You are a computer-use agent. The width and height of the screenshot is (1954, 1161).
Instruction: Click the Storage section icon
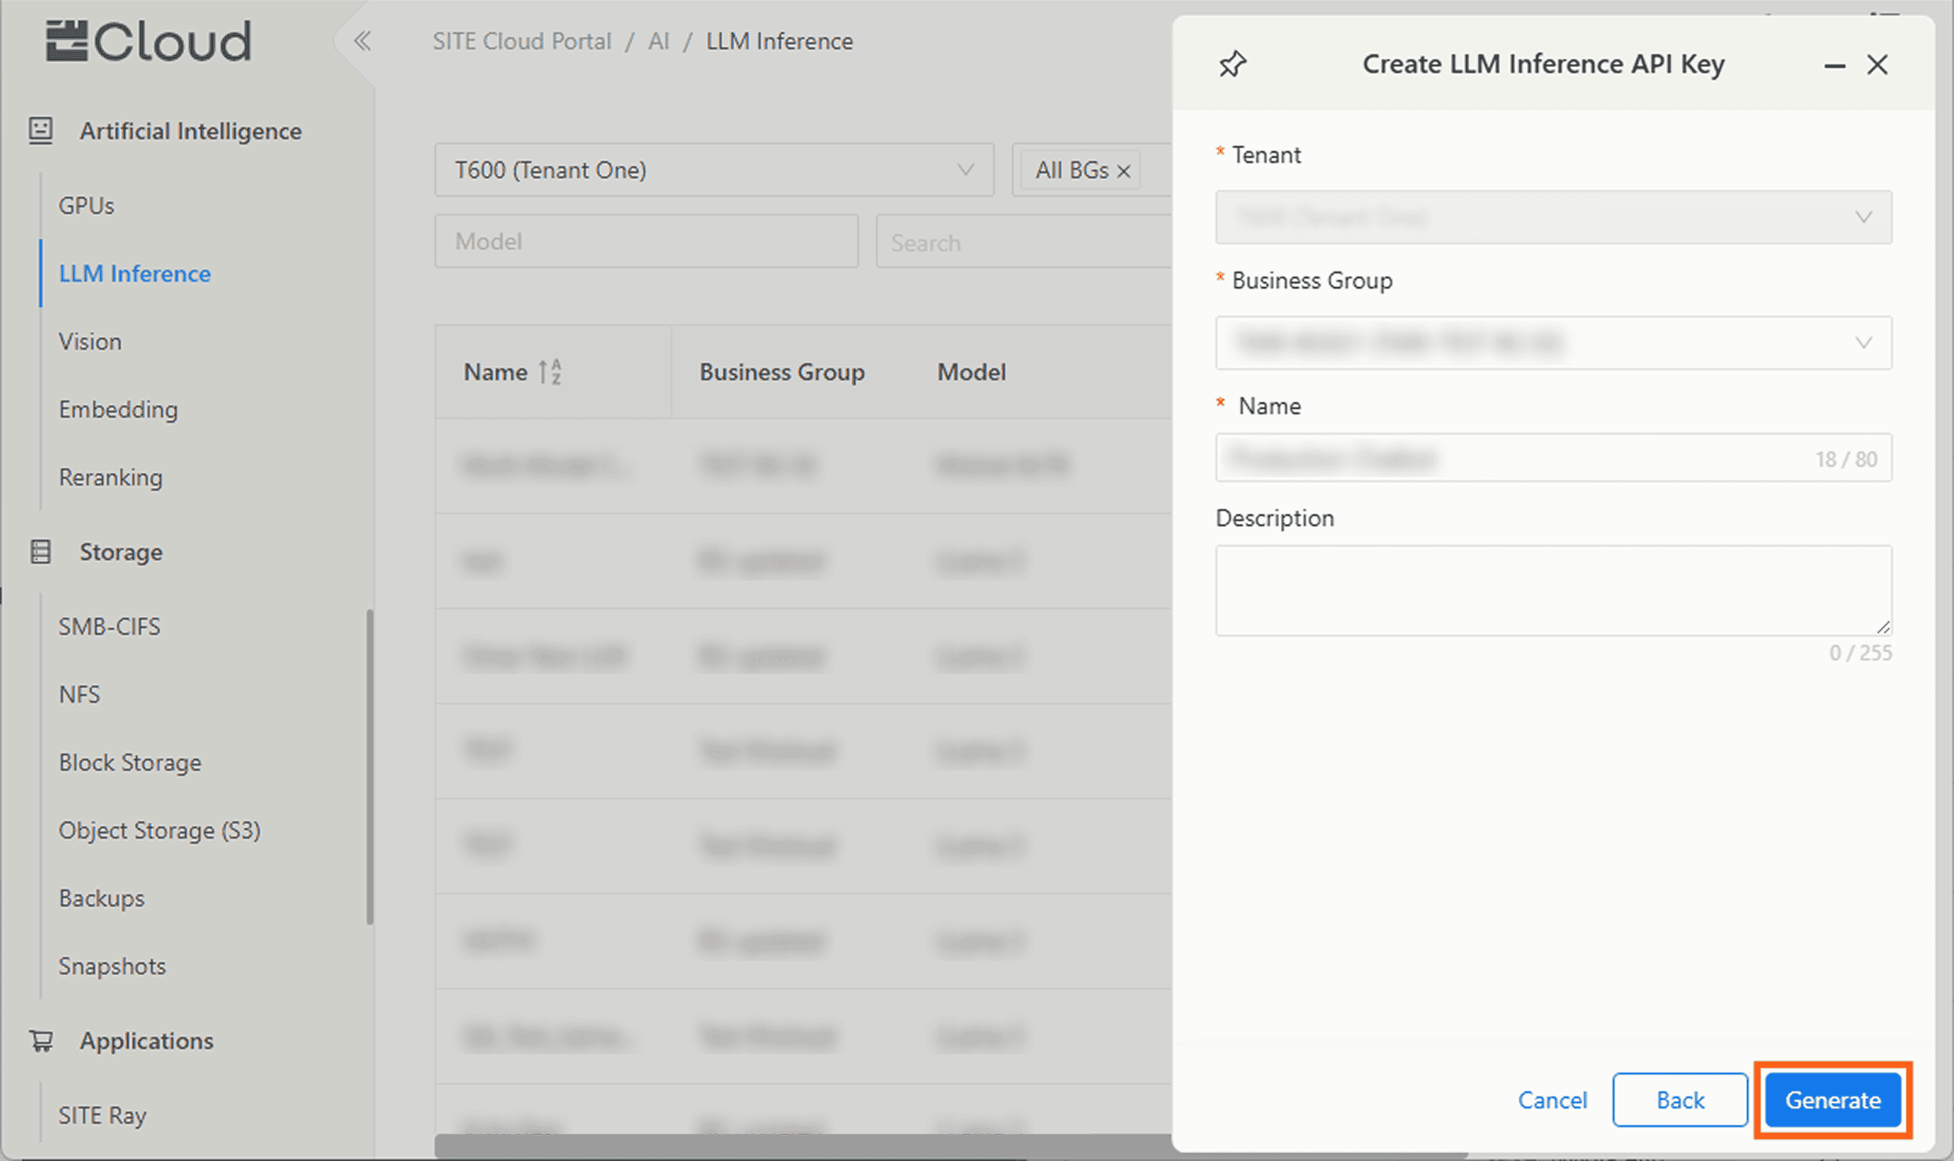click(40, 552)
